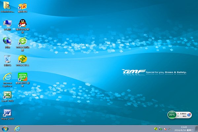Select the Network desktop icon
Screen dimensions: 198x132
point(7,42)
